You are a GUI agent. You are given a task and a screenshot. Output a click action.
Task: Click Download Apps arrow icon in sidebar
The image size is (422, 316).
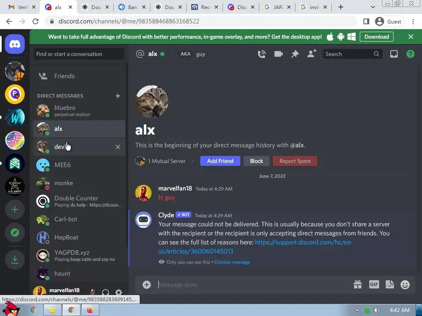(x=15, y=260)
